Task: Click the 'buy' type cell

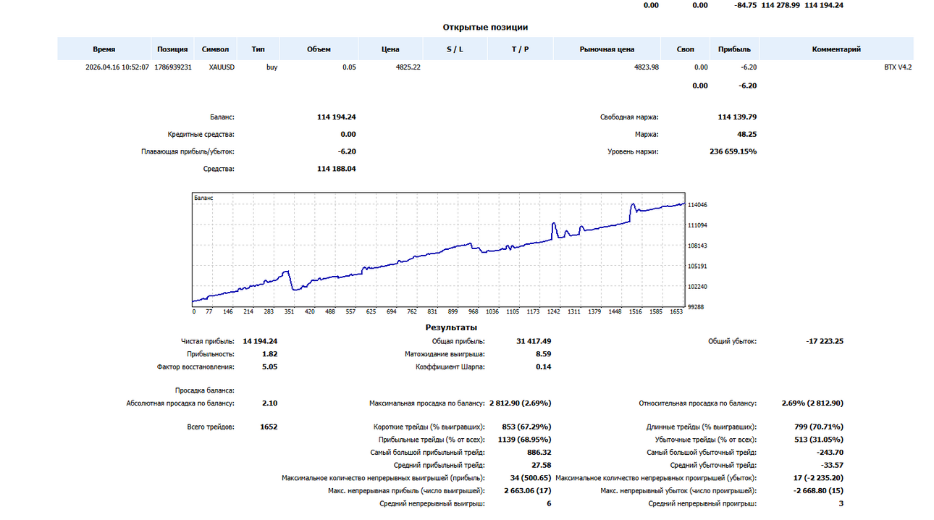Action: pos(272,67)
